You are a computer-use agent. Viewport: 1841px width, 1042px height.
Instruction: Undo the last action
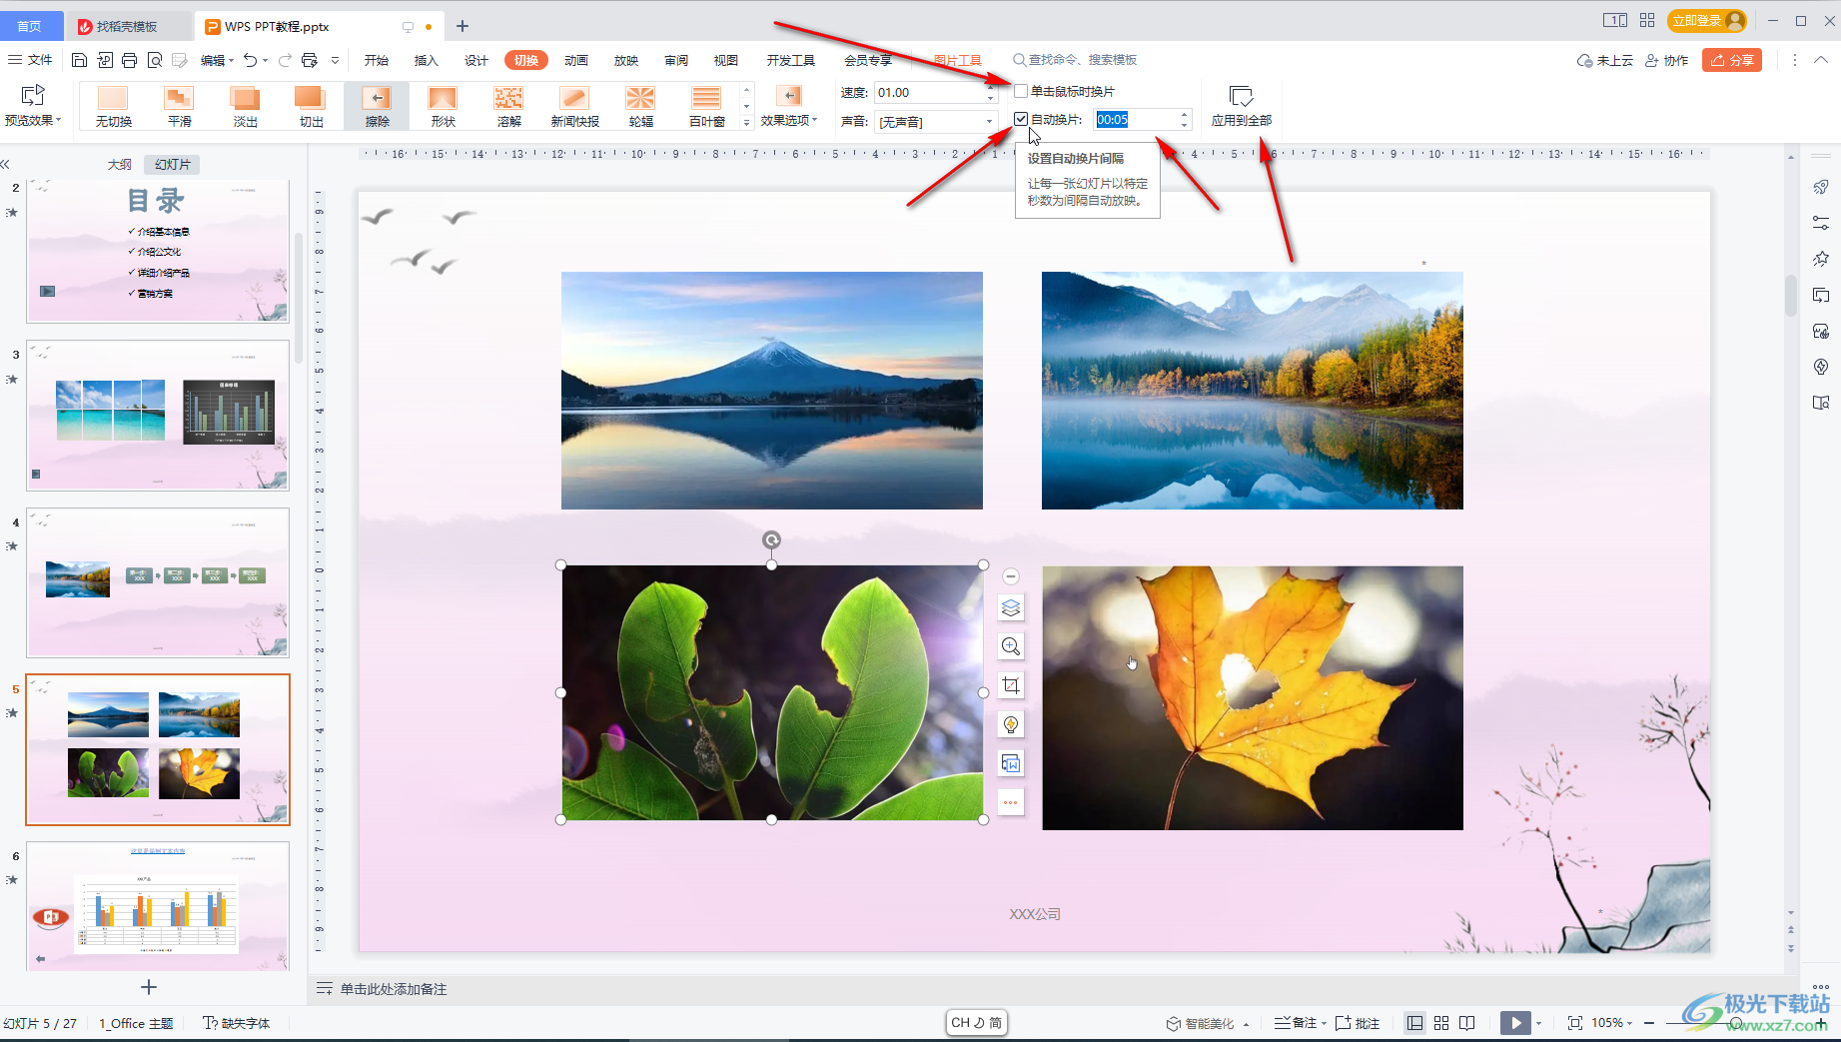click(250, 60)
